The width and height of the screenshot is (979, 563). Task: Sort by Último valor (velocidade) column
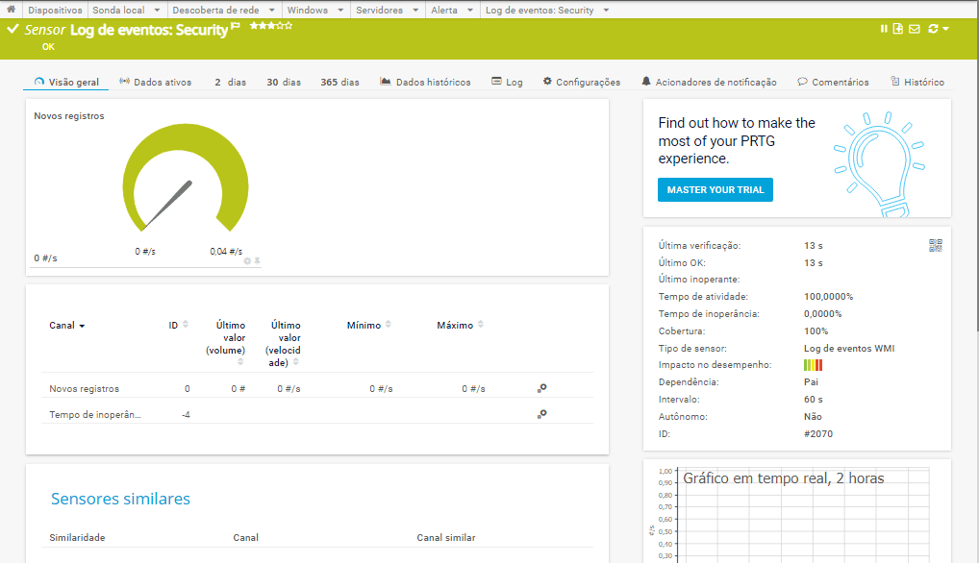283,344
